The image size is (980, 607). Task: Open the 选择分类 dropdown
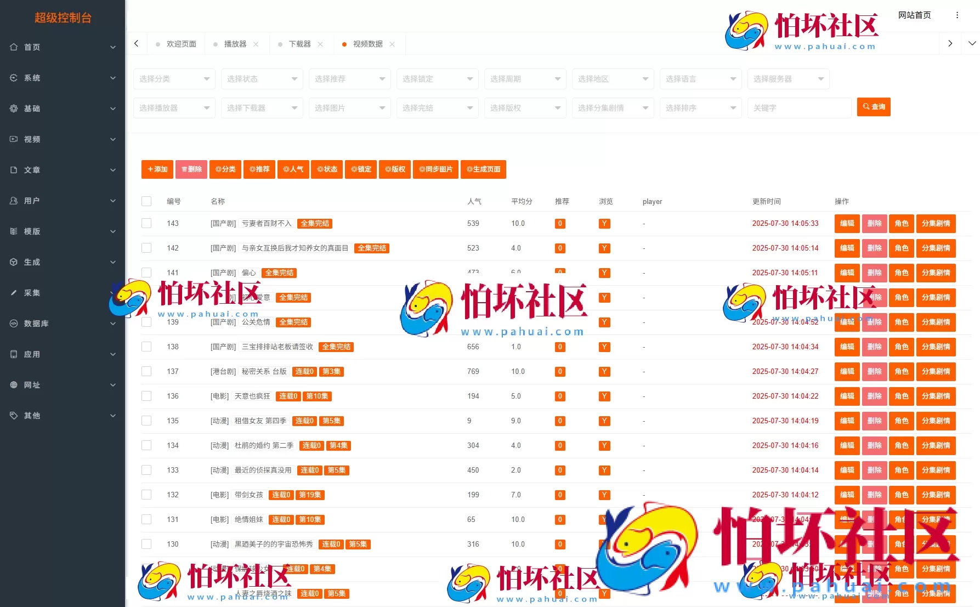click(174, 78)
